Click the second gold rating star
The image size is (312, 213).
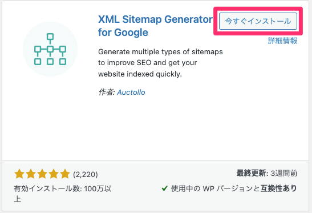(31, 174)
